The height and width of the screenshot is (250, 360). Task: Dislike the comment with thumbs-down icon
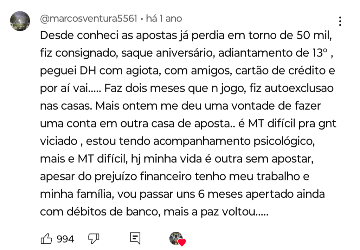point(93,239)
